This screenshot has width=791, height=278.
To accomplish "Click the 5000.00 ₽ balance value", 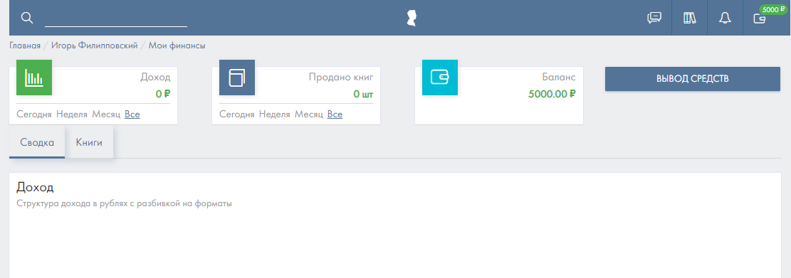I will click(552, 94).
